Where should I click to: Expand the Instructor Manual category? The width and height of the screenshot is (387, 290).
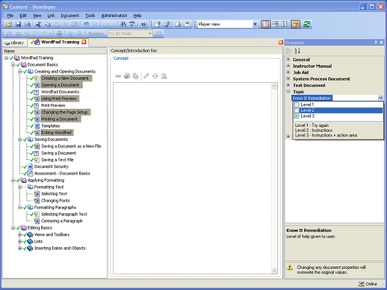point(288,66)
